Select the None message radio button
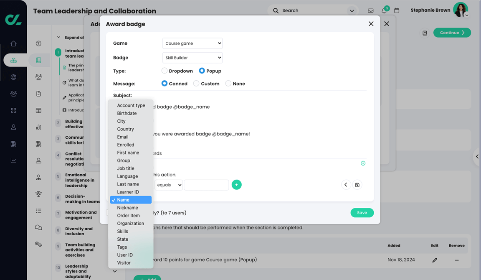The height and width of the screenshot is (280, 481). [x=228, y=83]
